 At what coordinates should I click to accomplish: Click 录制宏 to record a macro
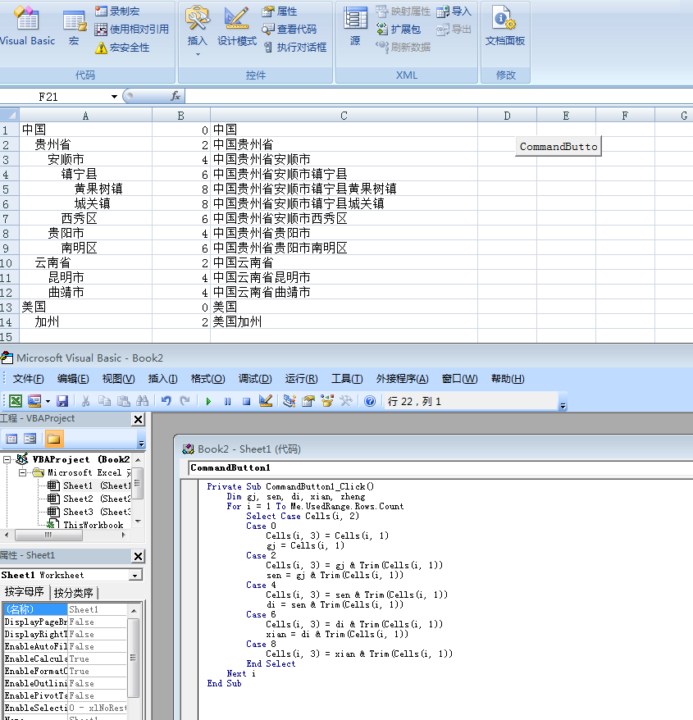[116, 11]
